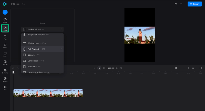
Task: Click the current time 0:00.00 display
Action: [x=111, y=68]
